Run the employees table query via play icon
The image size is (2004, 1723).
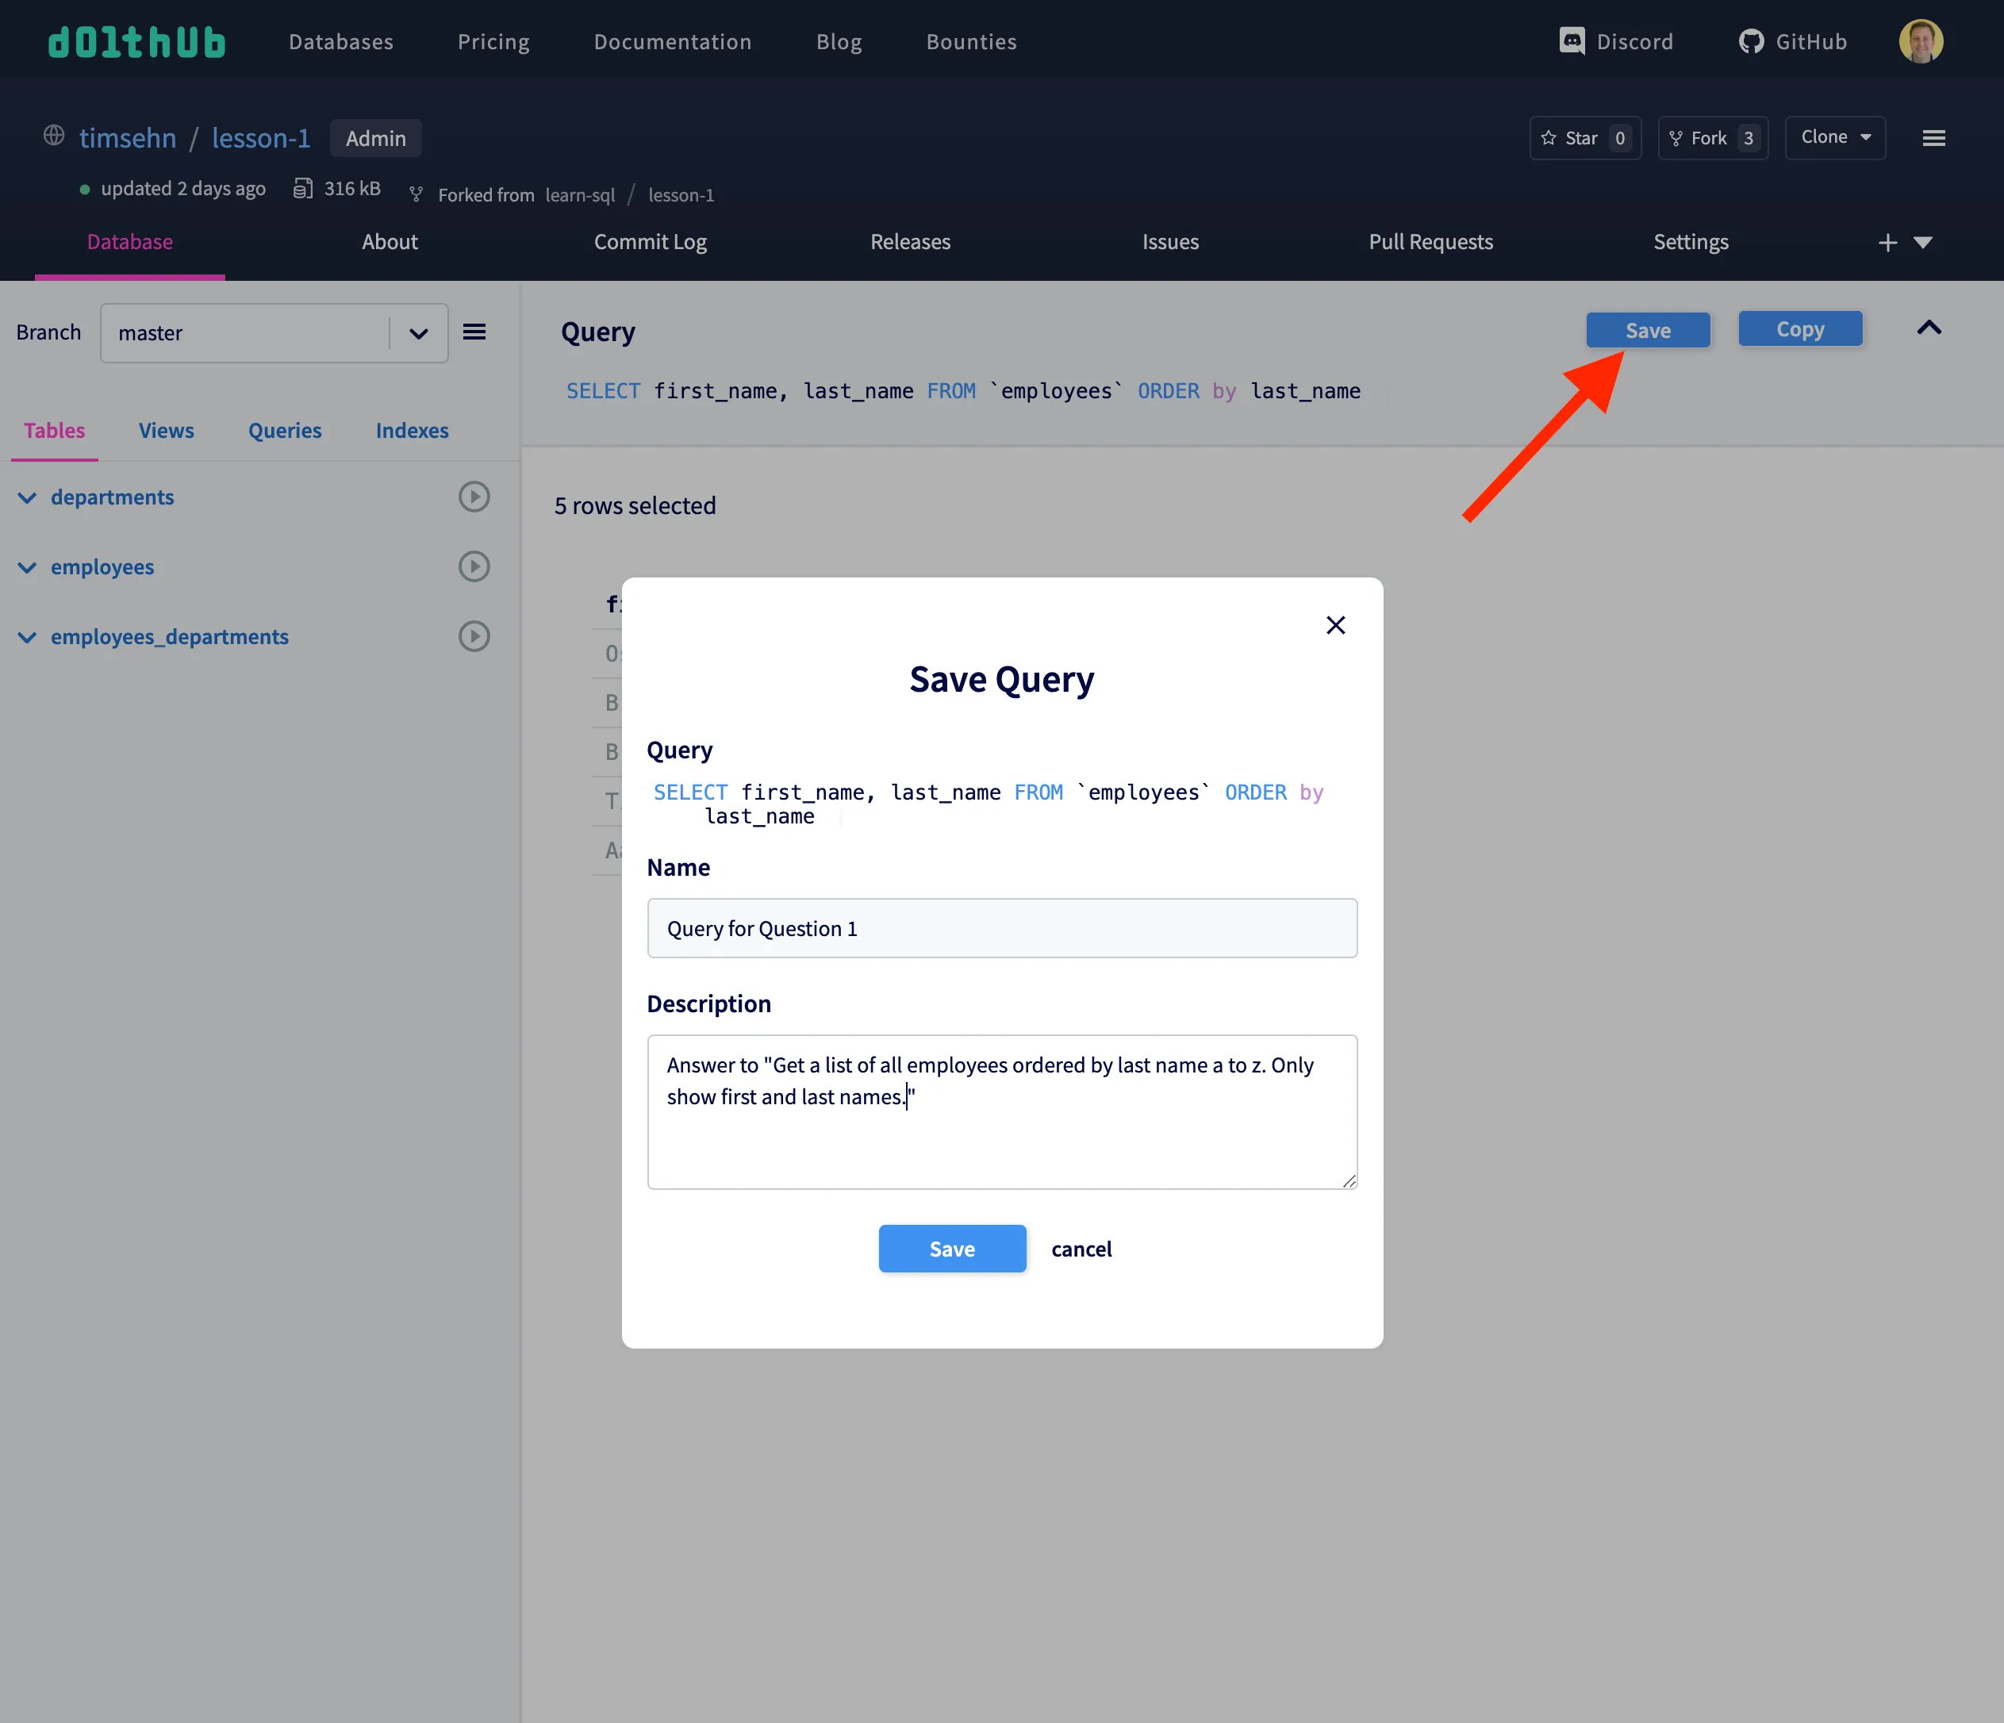[473, 566]
